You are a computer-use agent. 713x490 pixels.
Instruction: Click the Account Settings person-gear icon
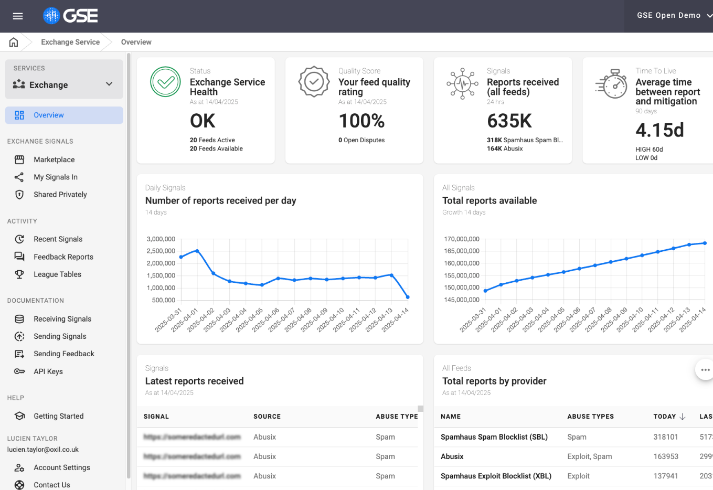coord(19,467)
